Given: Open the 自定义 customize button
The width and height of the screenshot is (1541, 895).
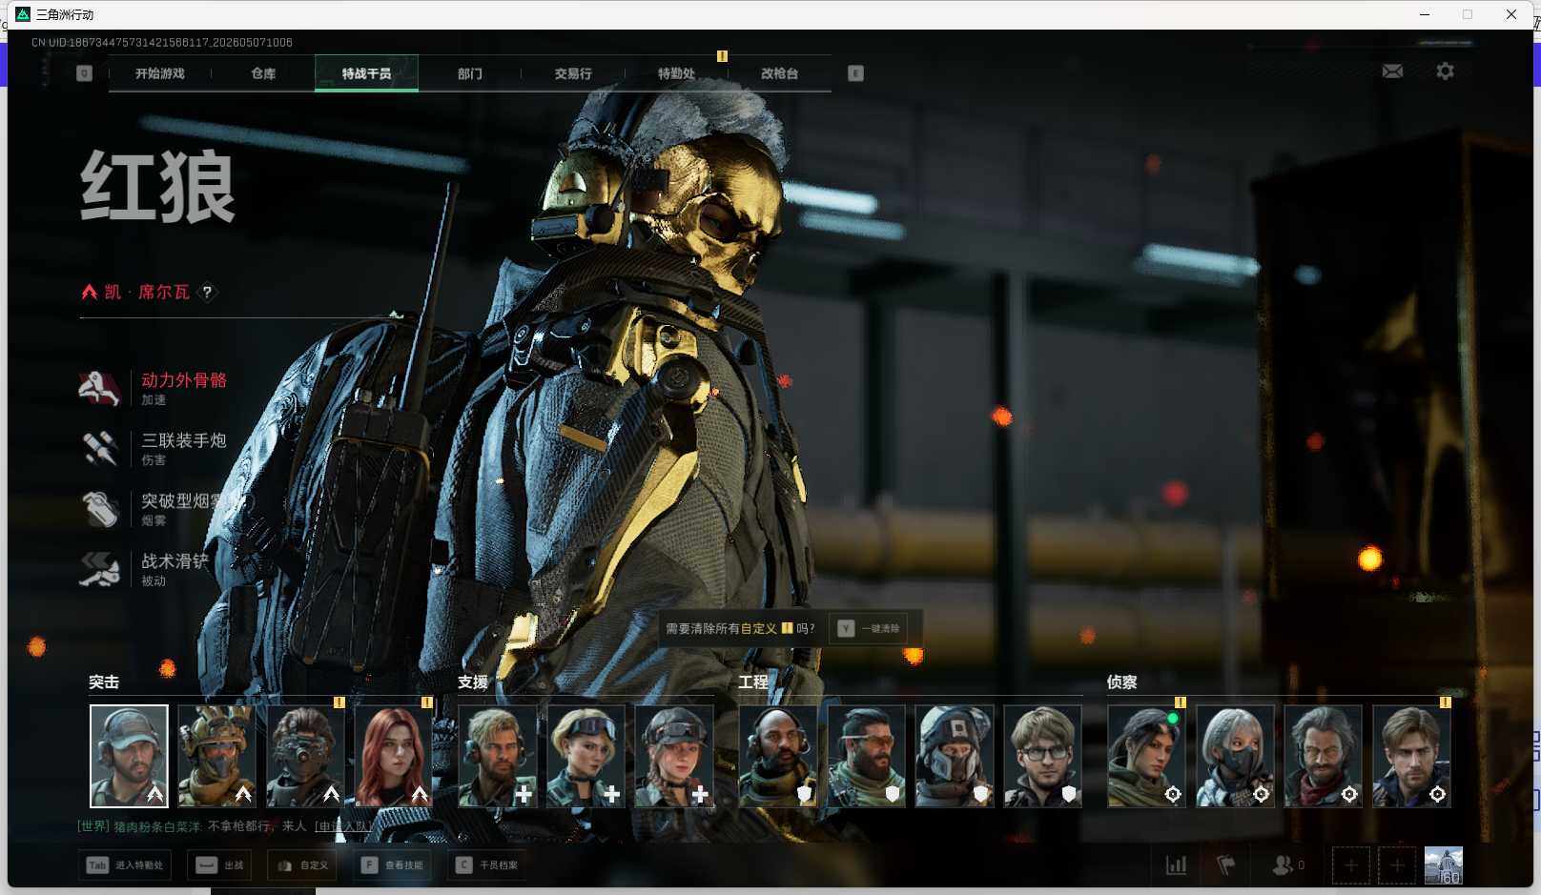Looking at the screenshot, I should tap(303, 865).
